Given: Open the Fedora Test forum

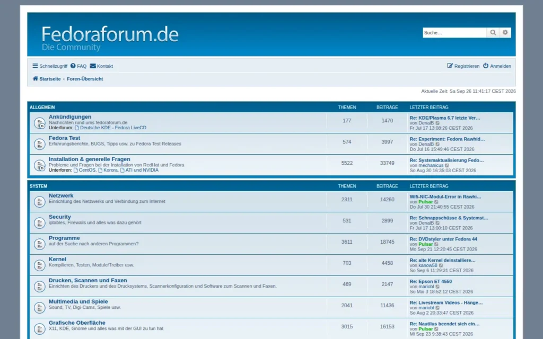Looking at the screenshot, I should [x=64, y=138].
